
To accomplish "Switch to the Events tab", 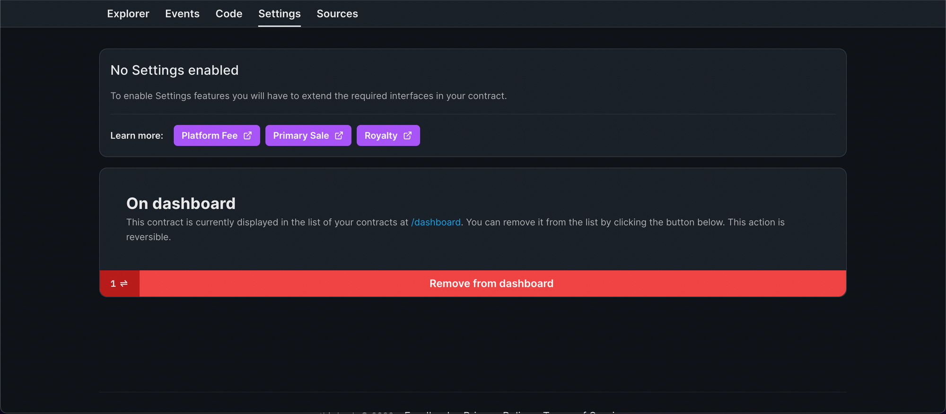I will click(182, 14).
